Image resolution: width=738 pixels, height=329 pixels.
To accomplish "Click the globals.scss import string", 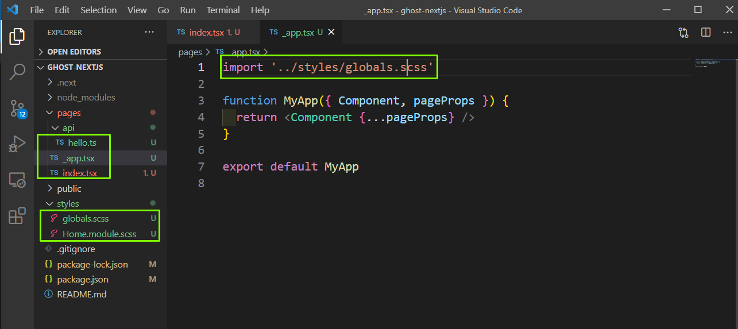I will coord(352,67).
